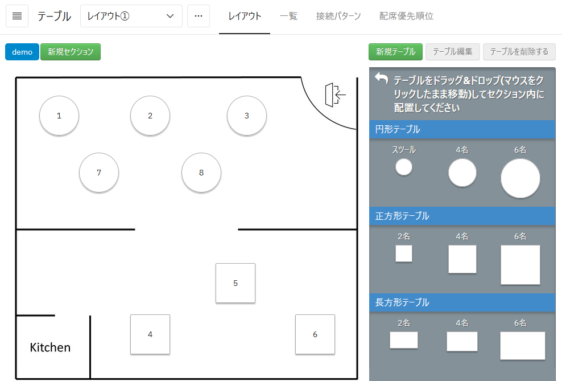562x381 pixels.
Task: Click the 新規テーブル button
Action: 395,52
